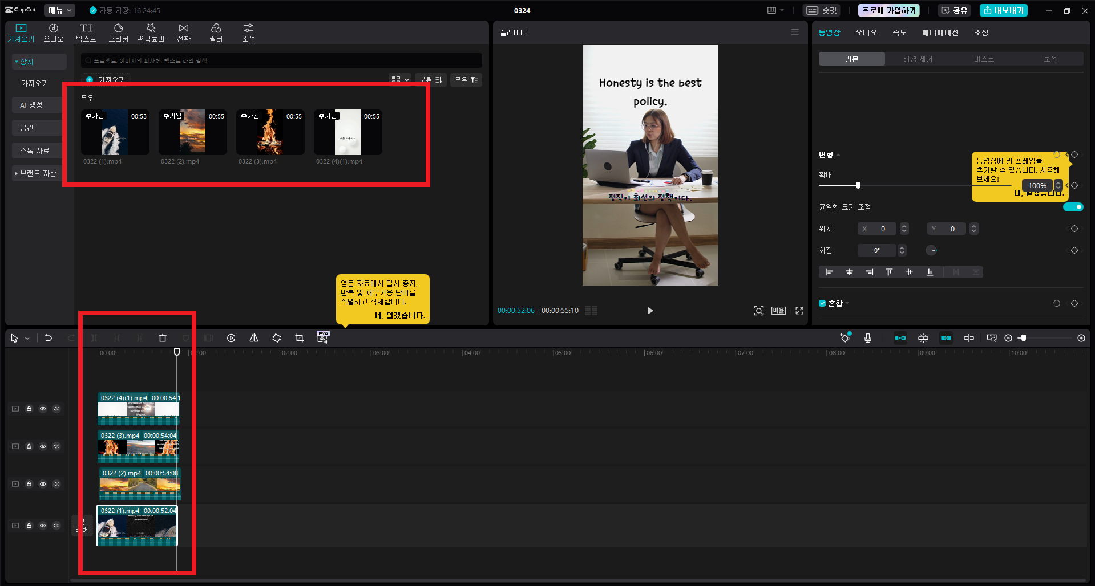Open the 숏컷 shortcuts button
Viewport: 1095px width, 586px height.
(822, 10)
